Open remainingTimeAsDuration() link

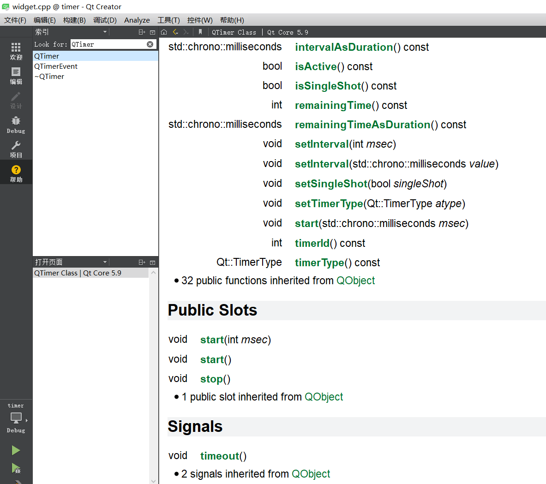362,125
